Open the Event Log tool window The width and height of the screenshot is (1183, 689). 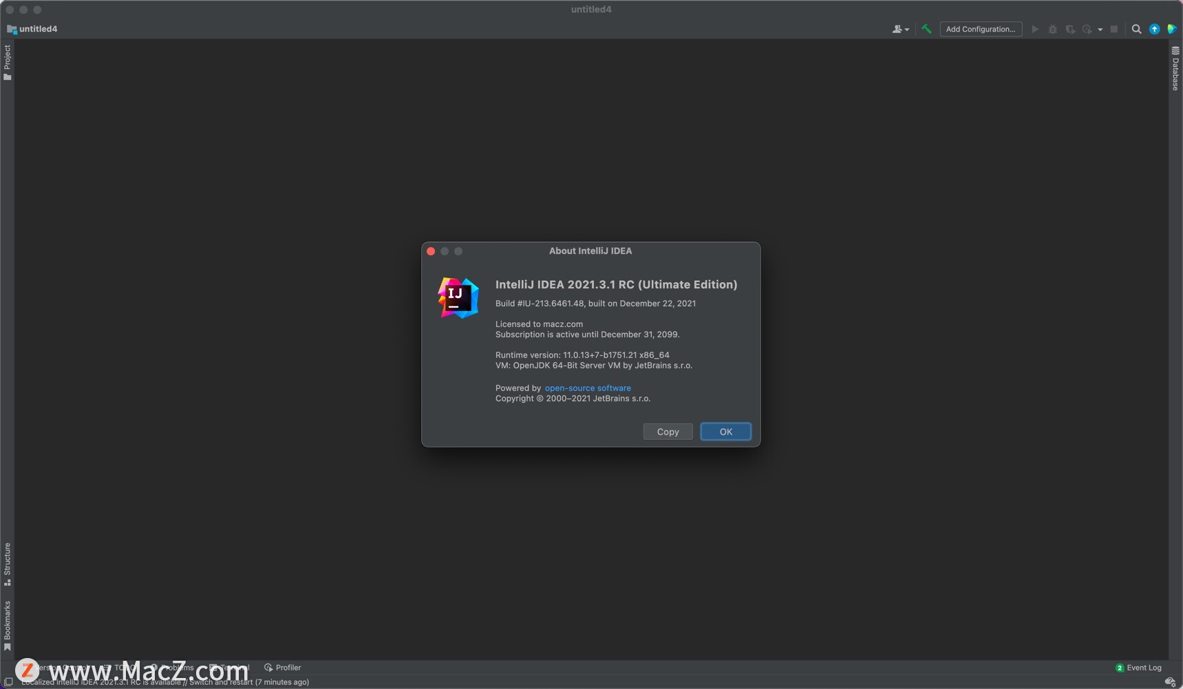1138,668
